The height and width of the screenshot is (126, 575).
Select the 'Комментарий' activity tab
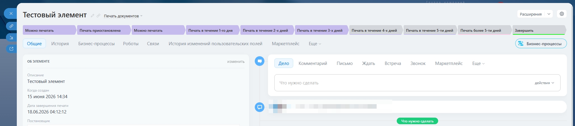click(x=313, y=63)
